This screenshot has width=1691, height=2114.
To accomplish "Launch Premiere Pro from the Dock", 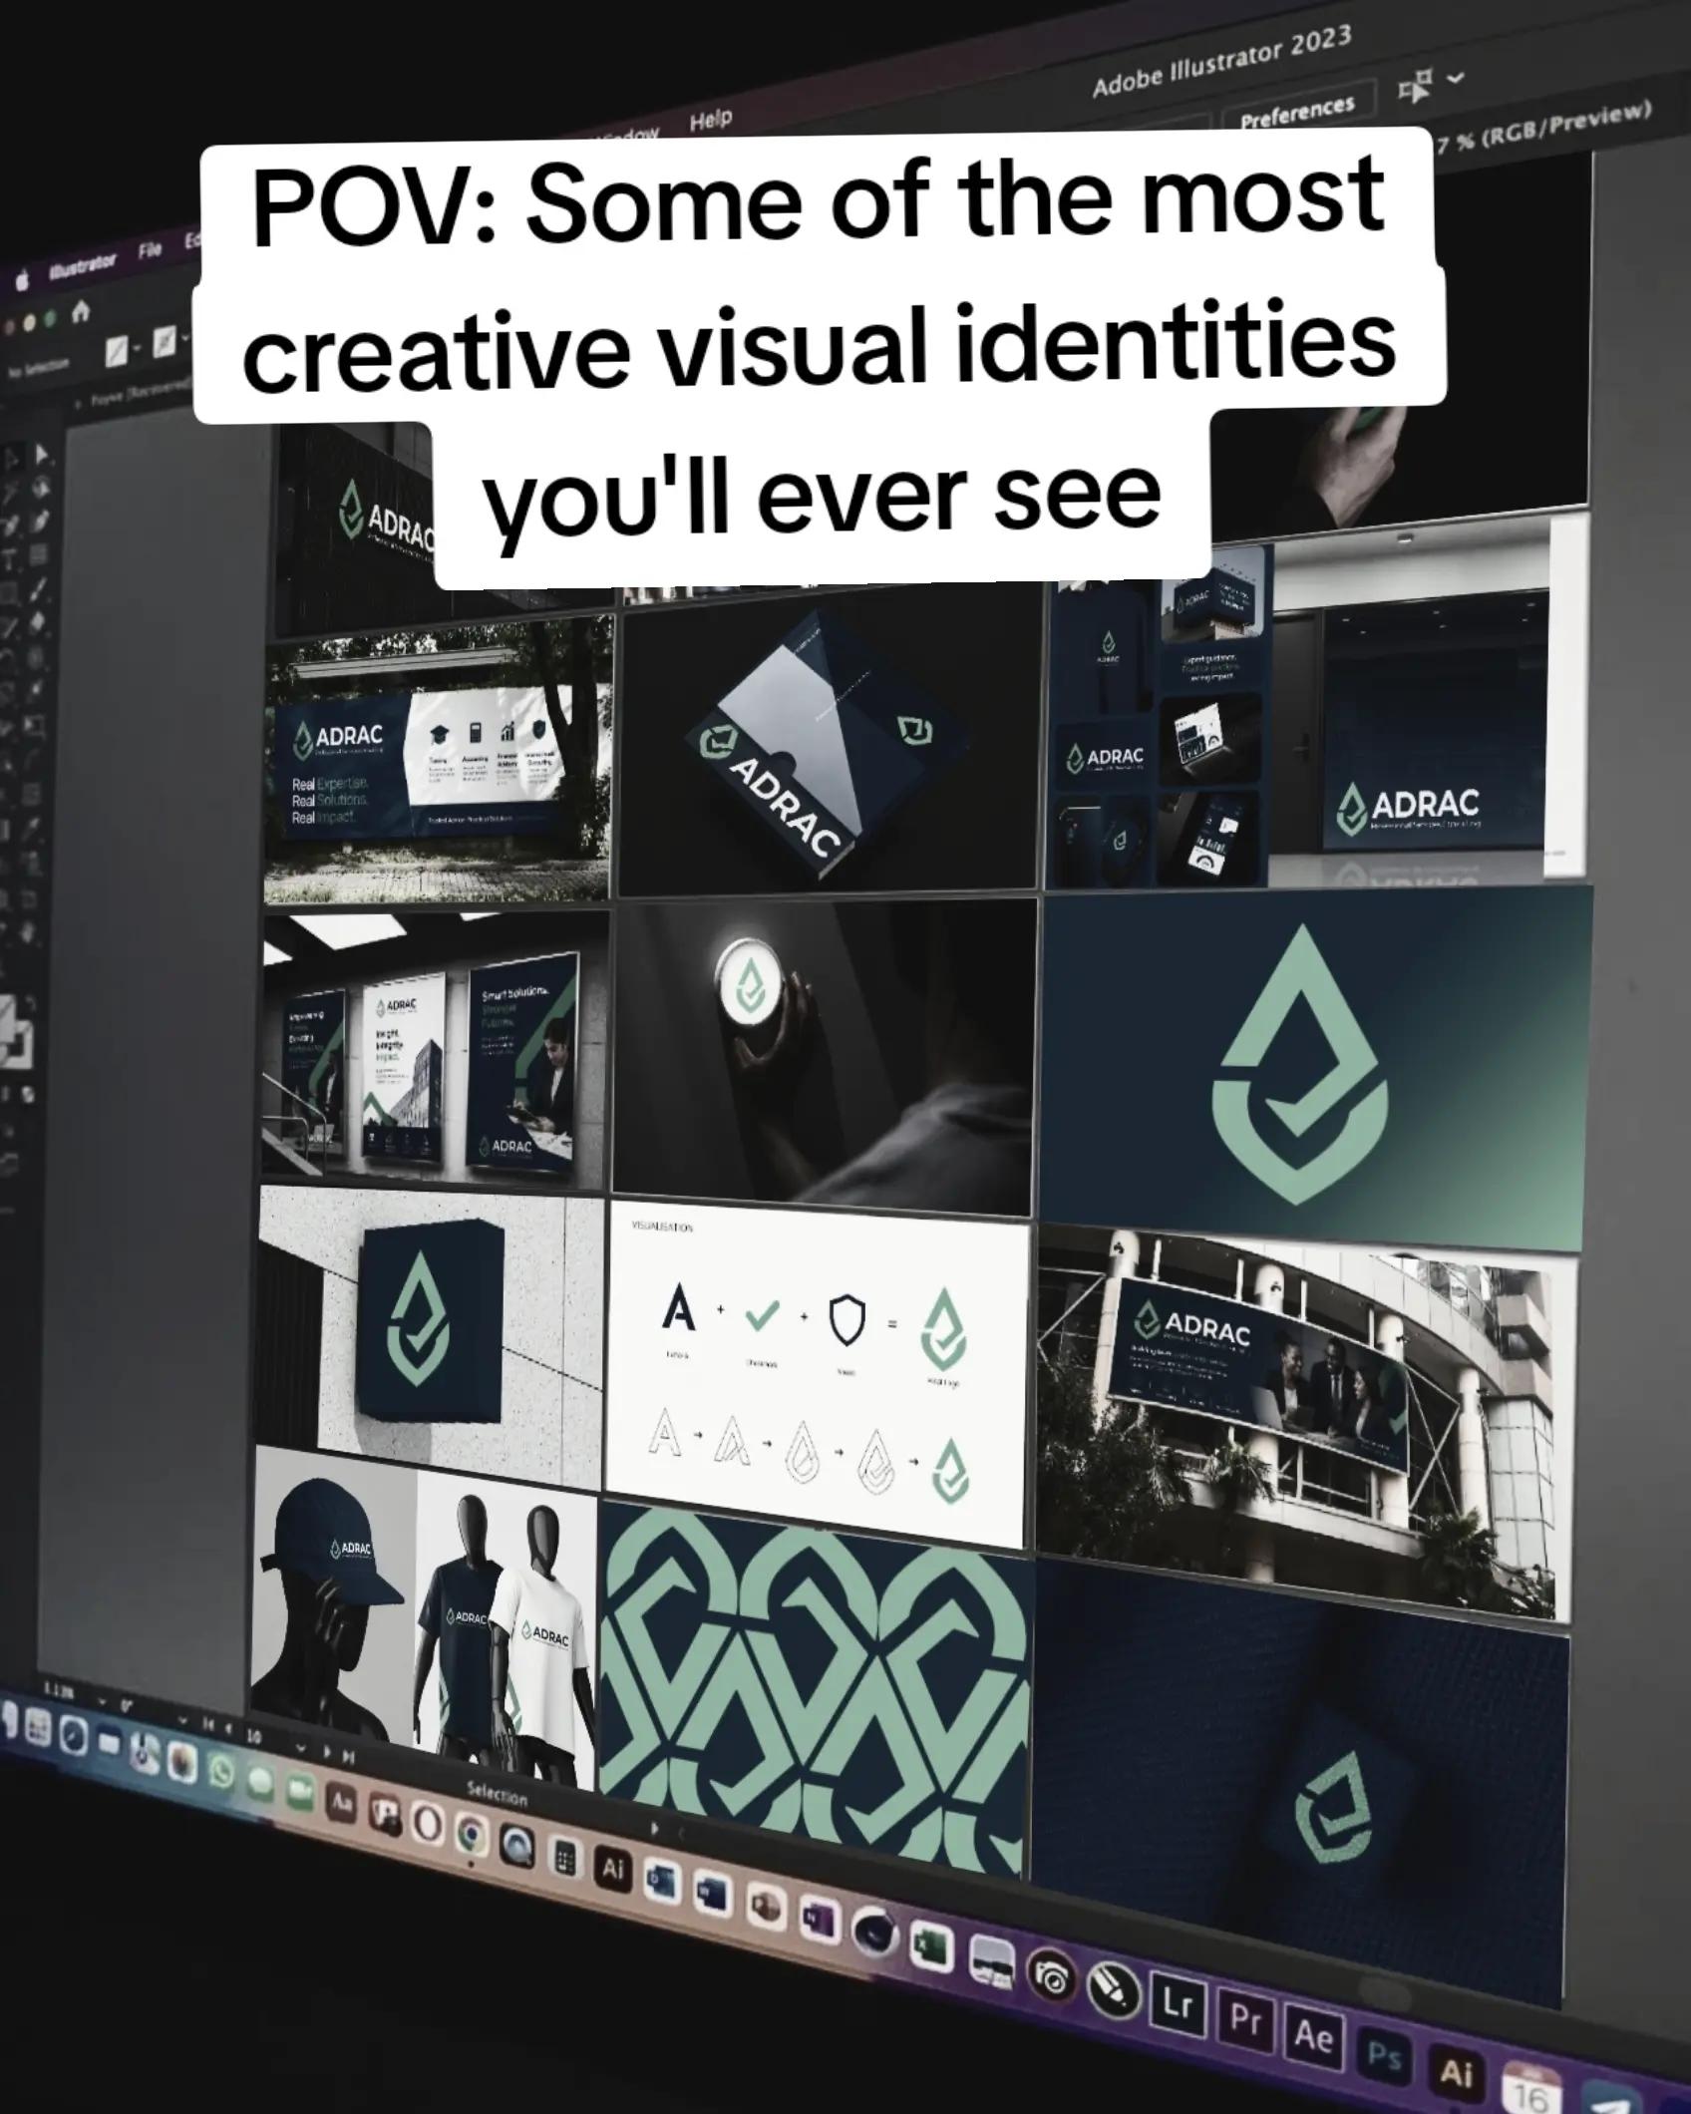I will point(1246,2018).
